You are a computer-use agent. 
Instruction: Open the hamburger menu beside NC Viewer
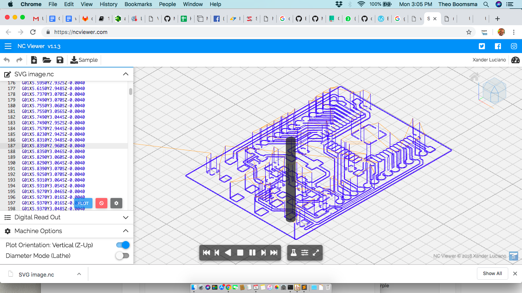tap(8, 46)
